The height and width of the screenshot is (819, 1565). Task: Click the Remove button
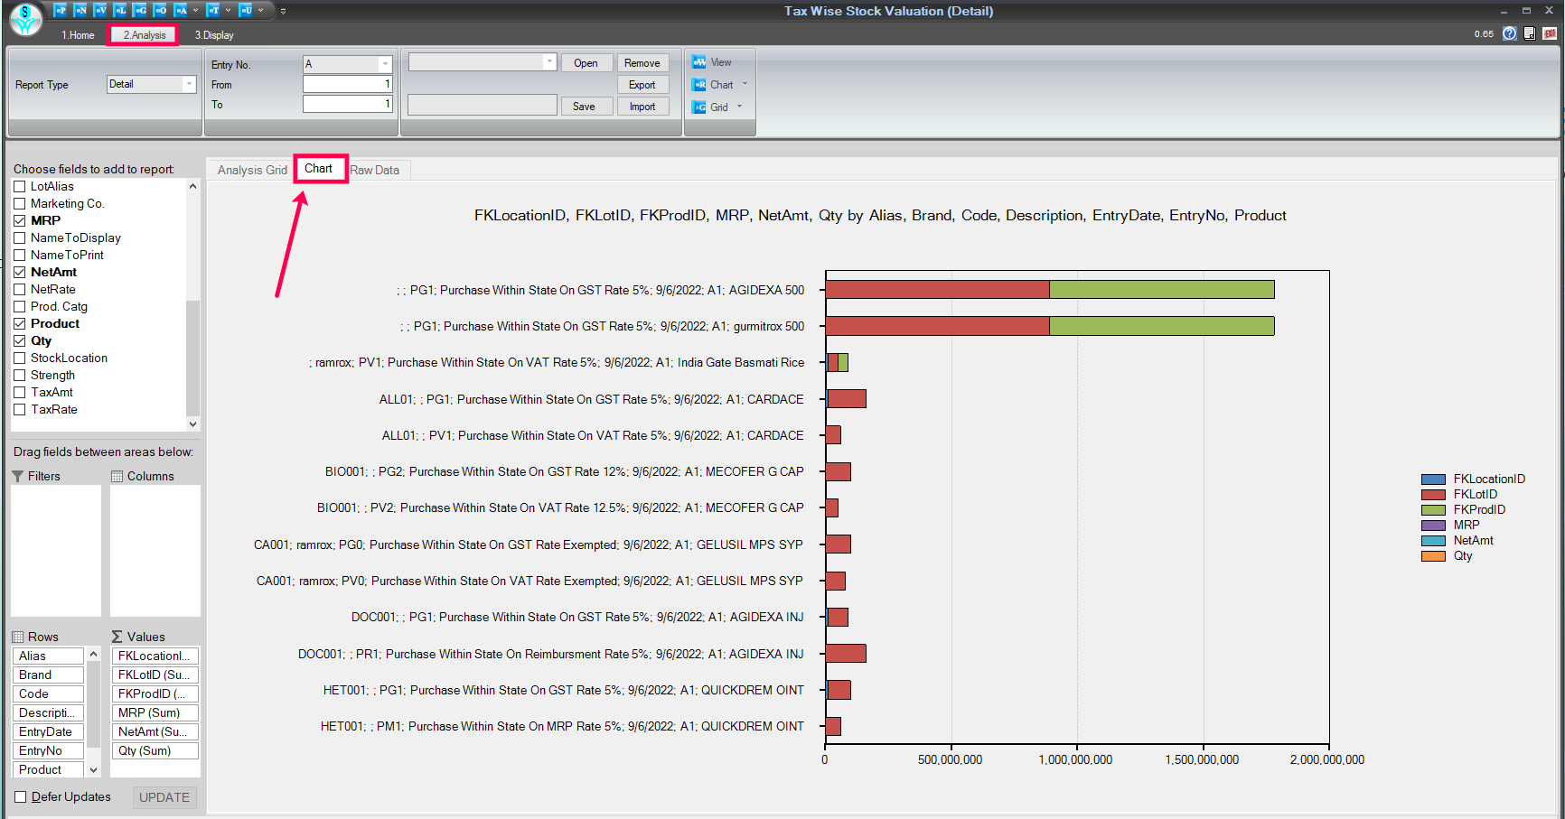pos(642,63)
